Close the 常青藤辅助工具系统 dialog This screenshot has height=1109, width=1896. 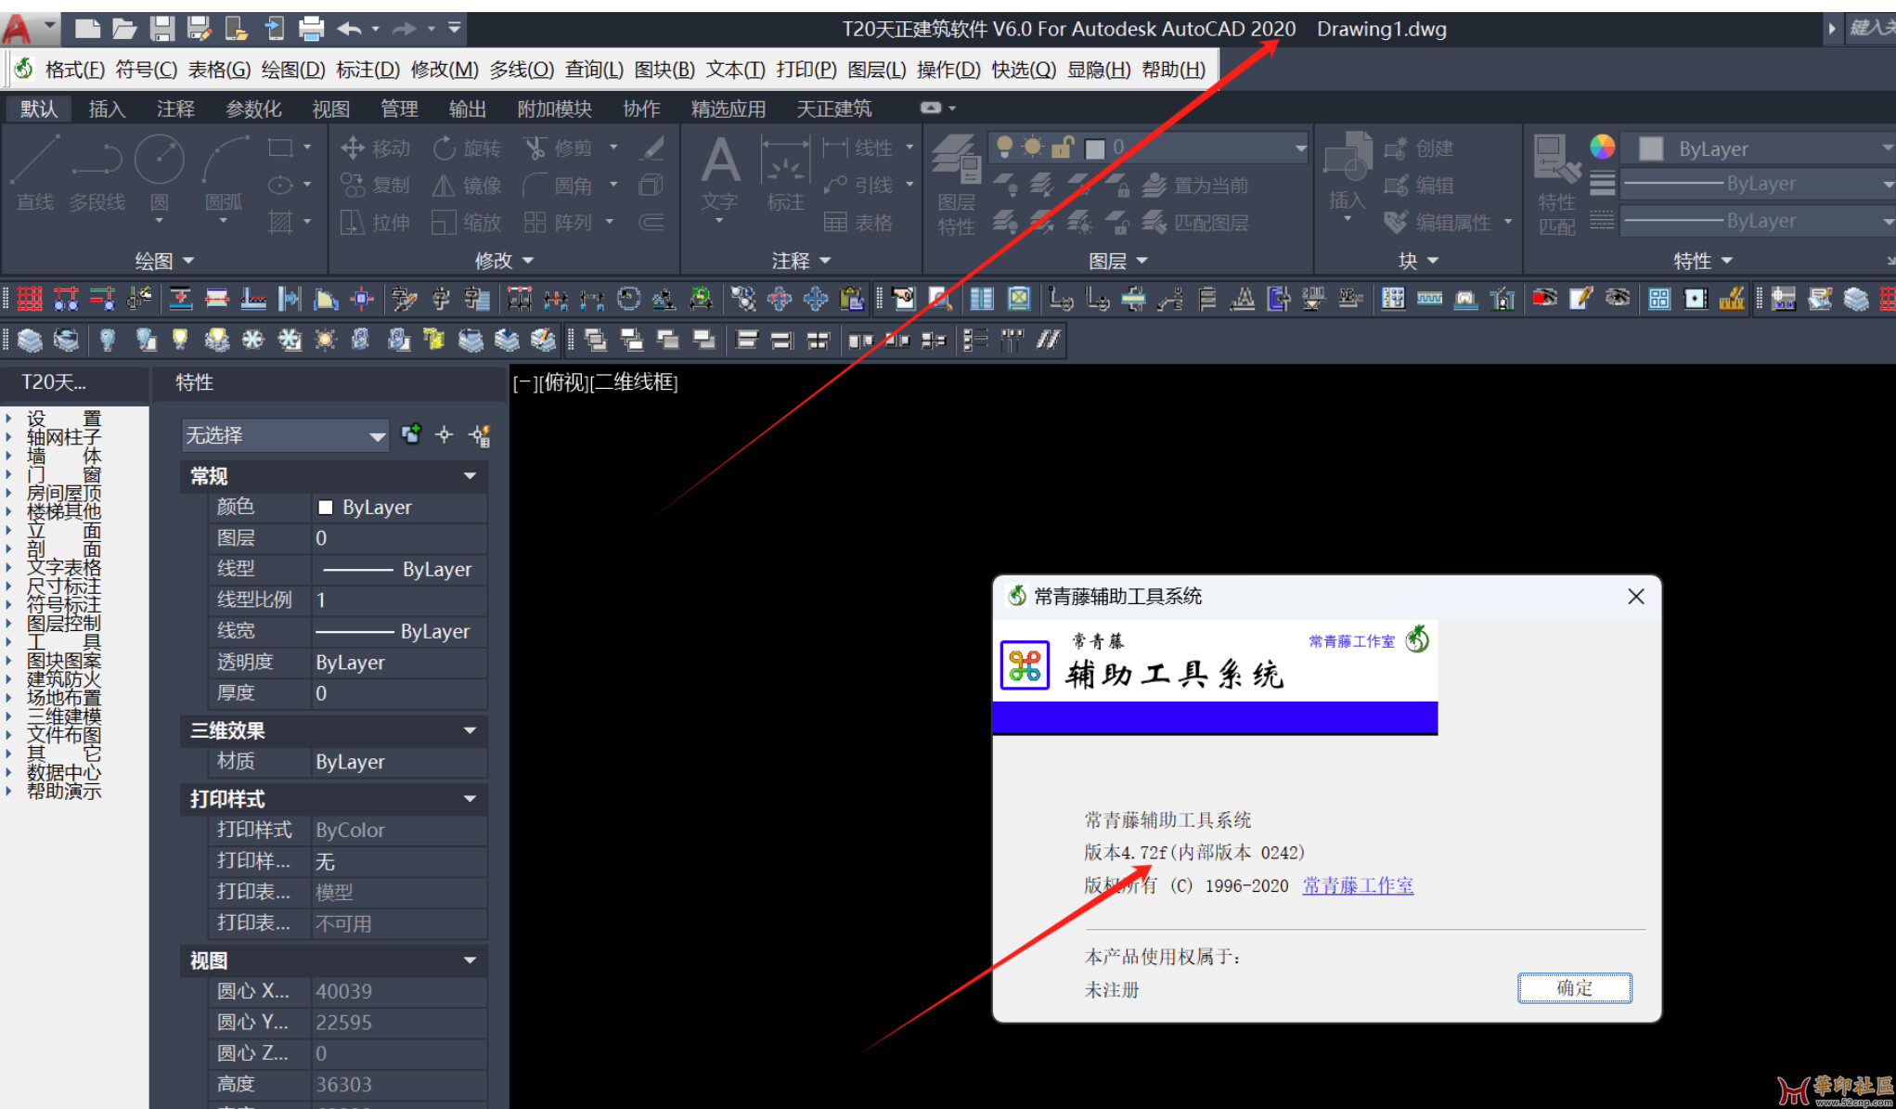(1635, 597)
